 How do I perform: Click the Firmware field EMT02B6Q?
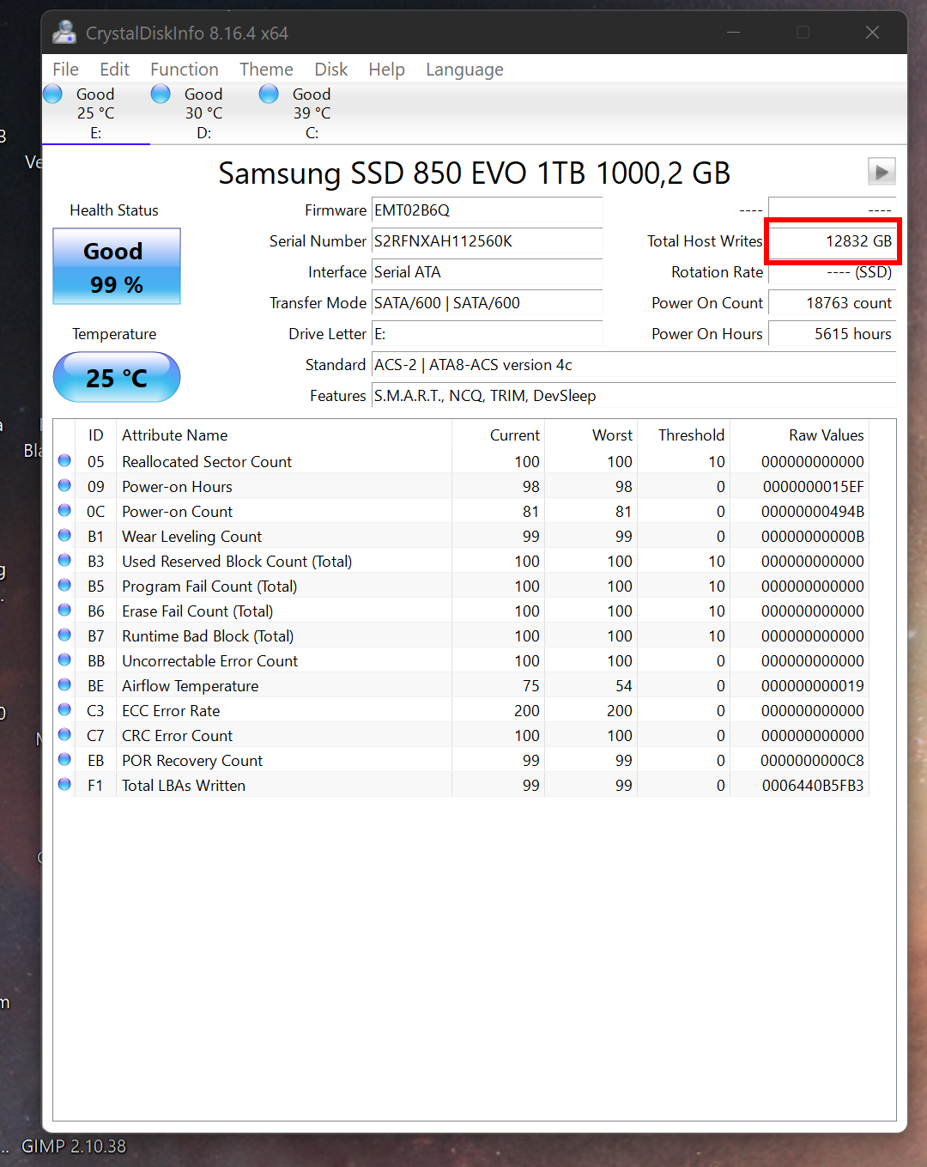point(487,210)
